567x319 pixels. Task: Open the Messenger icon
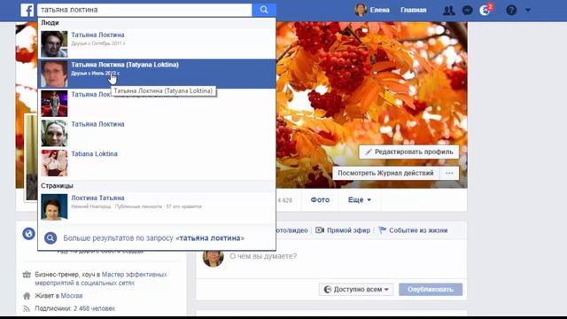click(468, 10)
